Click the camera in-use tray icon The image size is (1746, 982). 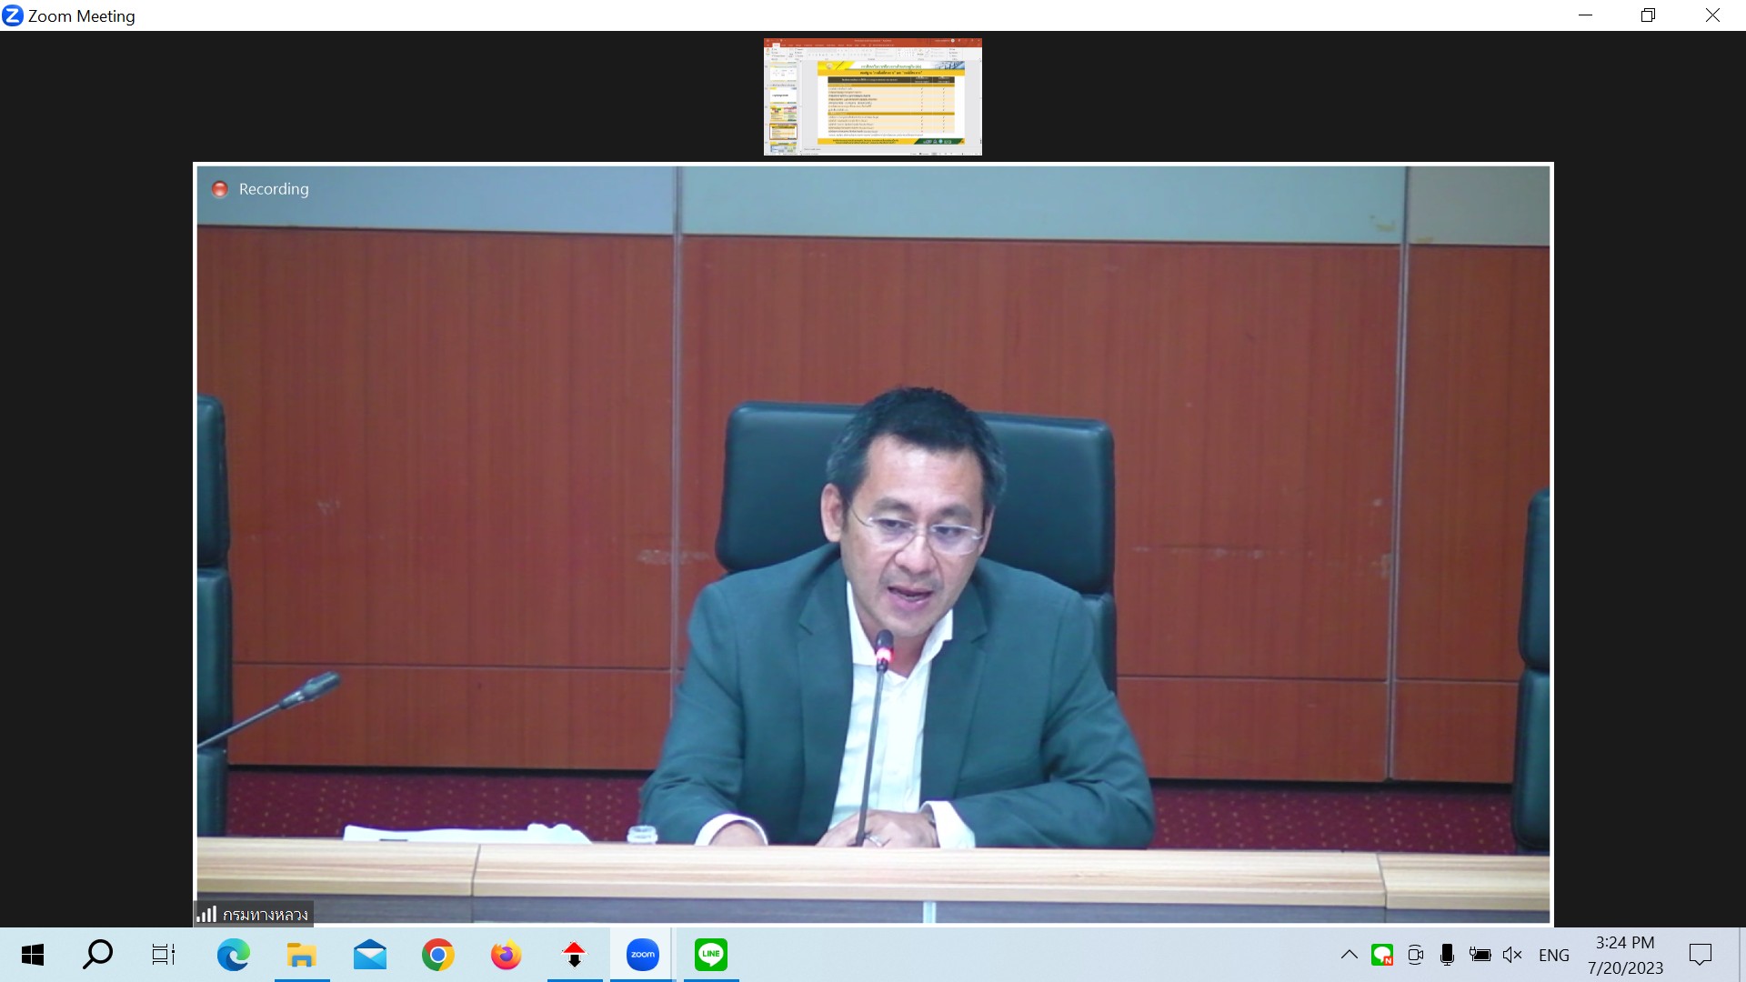point(1415,955)
